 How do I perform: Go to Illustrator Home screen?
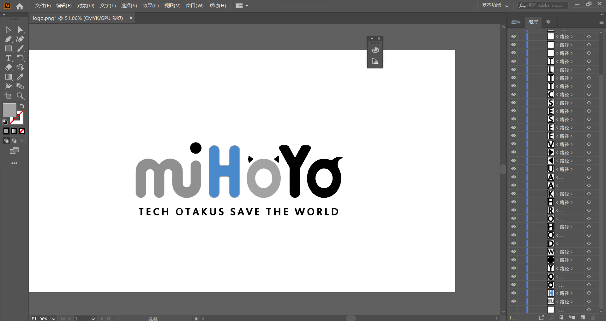(x=20, y=6)
